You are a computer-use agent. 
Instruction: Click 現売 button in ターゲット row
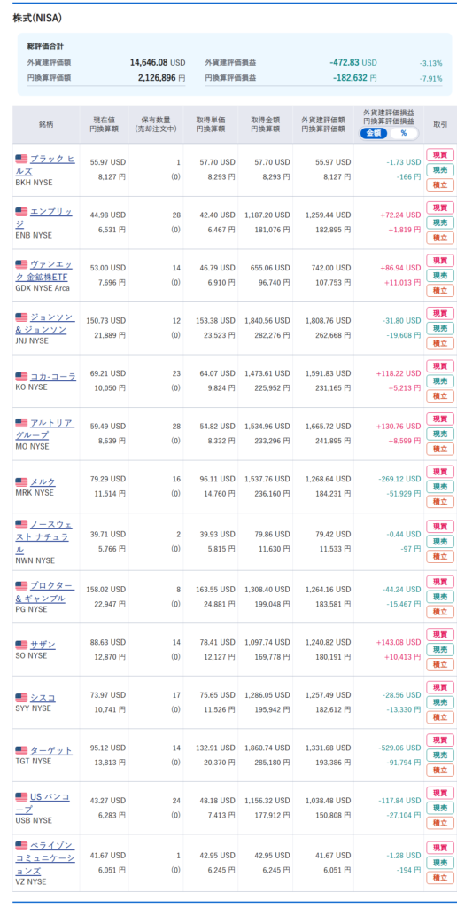[x=440, y=755]
